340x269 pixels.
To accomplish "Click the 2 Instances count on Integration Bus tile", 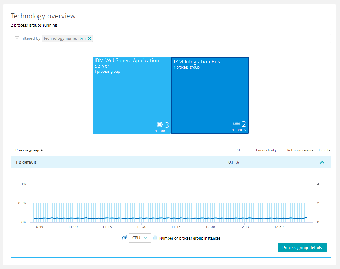I will [244, 124].
